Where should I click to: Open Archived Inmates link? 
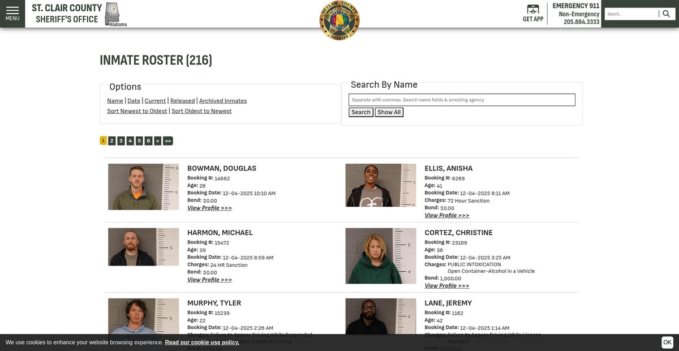223,101
